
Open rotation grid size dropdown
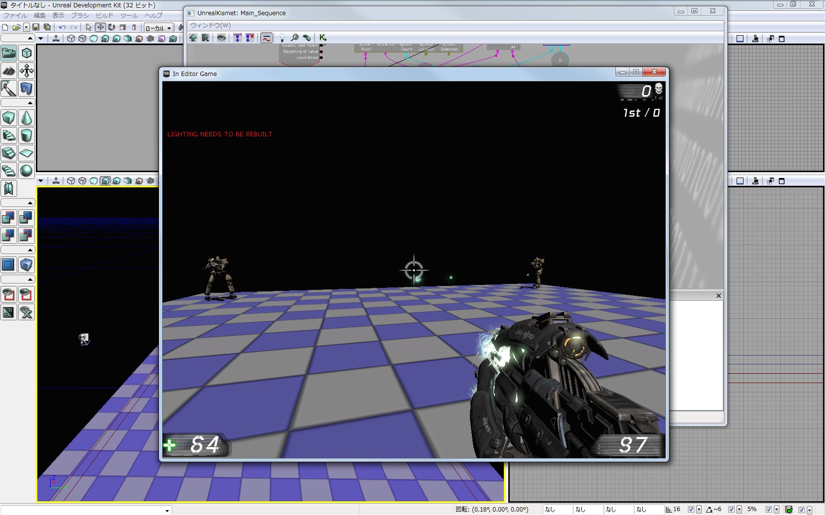(739, 510)
